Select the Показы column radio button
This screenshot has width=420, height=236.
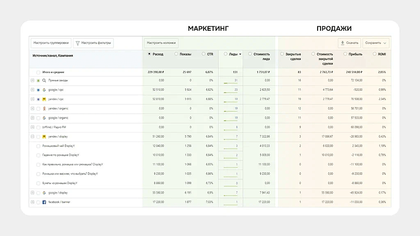177,54
